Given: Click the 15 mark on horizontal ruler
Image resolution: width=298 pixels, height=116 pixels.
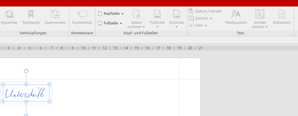Looking at the screenshot, I should click(x=137, y=48).
